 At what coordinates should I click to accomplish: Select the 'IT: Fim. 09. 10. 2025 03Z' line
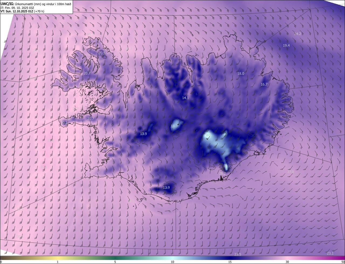coord(17,8)
